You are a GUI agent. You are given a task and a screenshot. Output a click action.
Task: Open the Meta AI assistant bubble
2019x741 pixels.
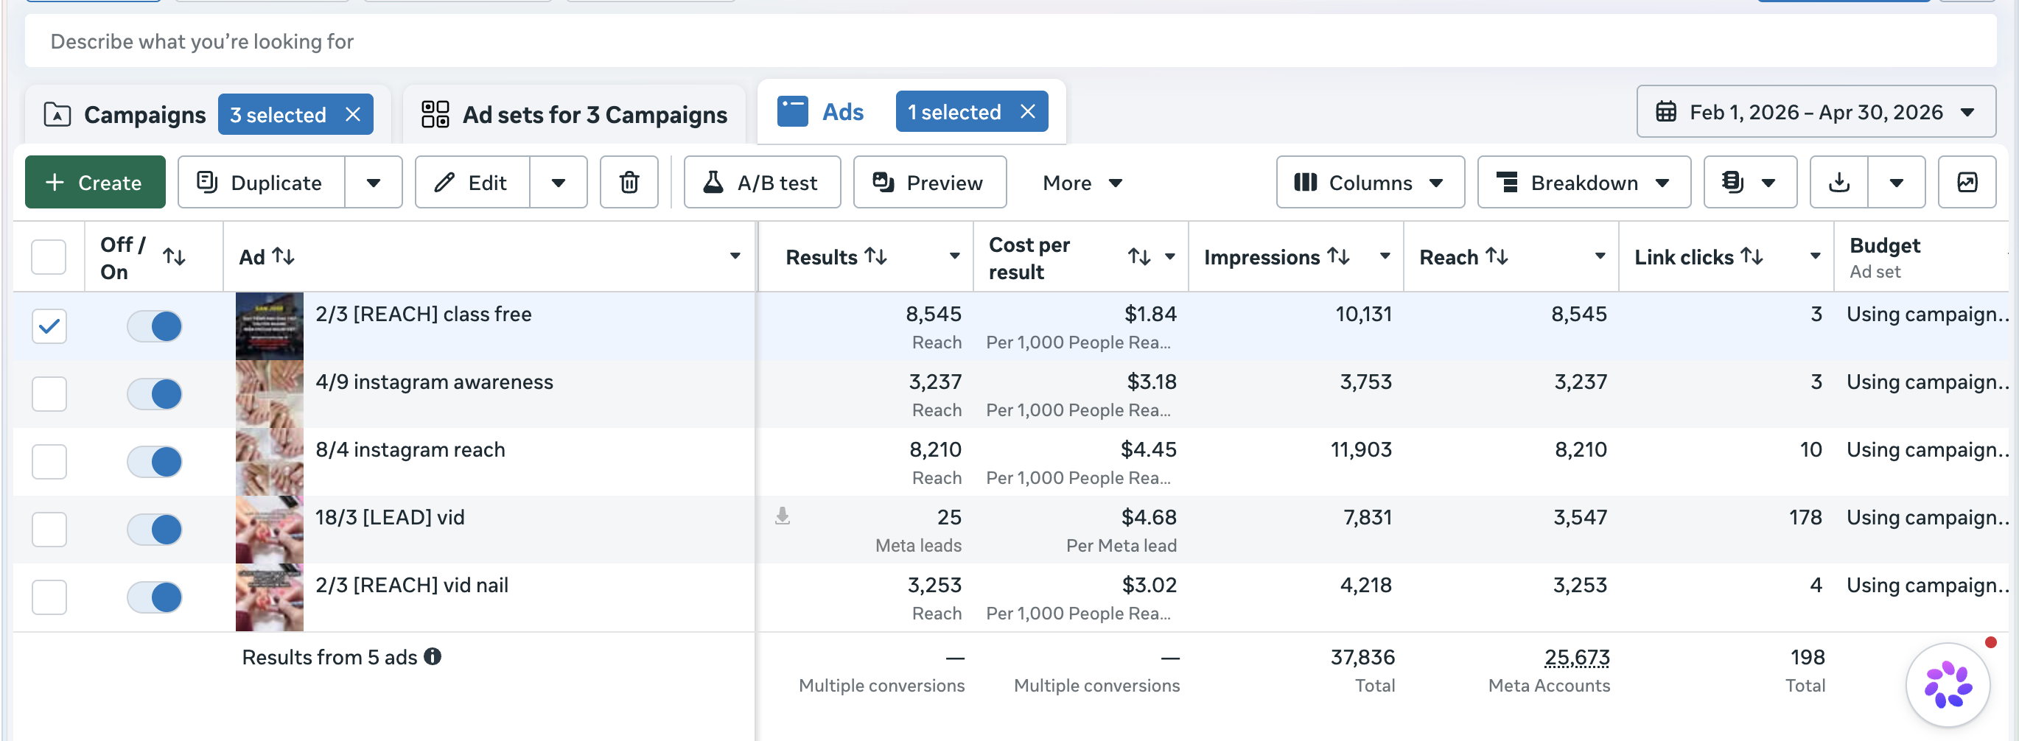coord(1948,684)
